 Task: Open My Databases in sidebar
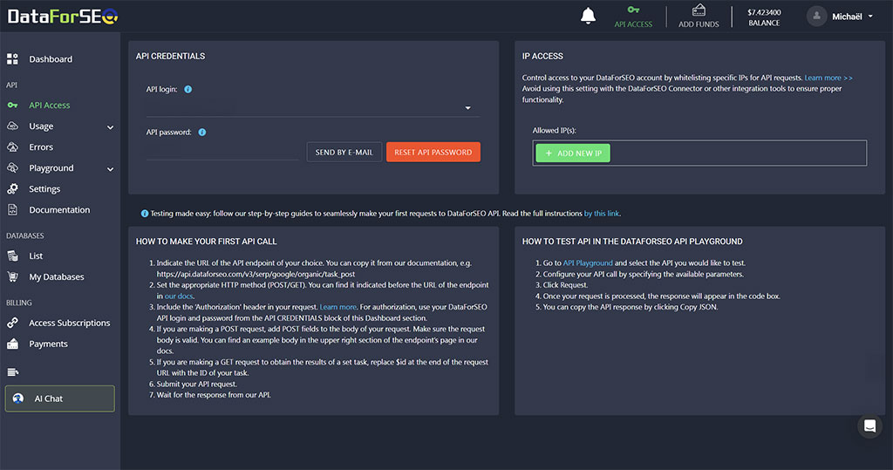tap(57, 277)
